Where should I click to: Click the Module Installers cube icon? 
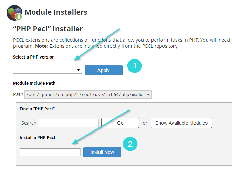pyautogui.click(x=14, y=13)
